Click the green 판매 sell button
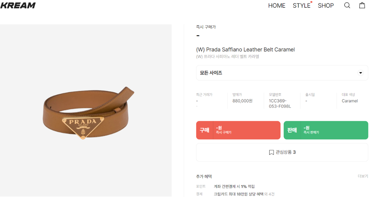This screenshot has width=370, height=197. [x=326, y=130]
